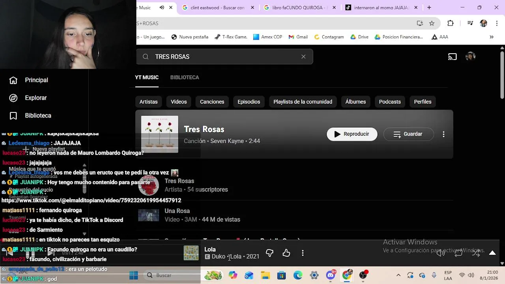Open Chrome media controls icon
505x284 pixels.
470,23
